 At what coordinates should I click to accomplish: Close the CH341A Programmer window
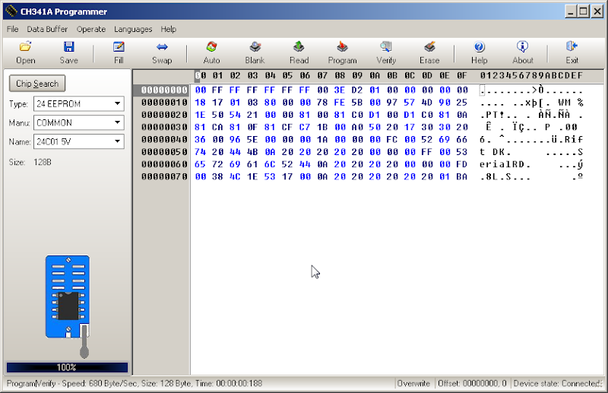pos(597,11)
